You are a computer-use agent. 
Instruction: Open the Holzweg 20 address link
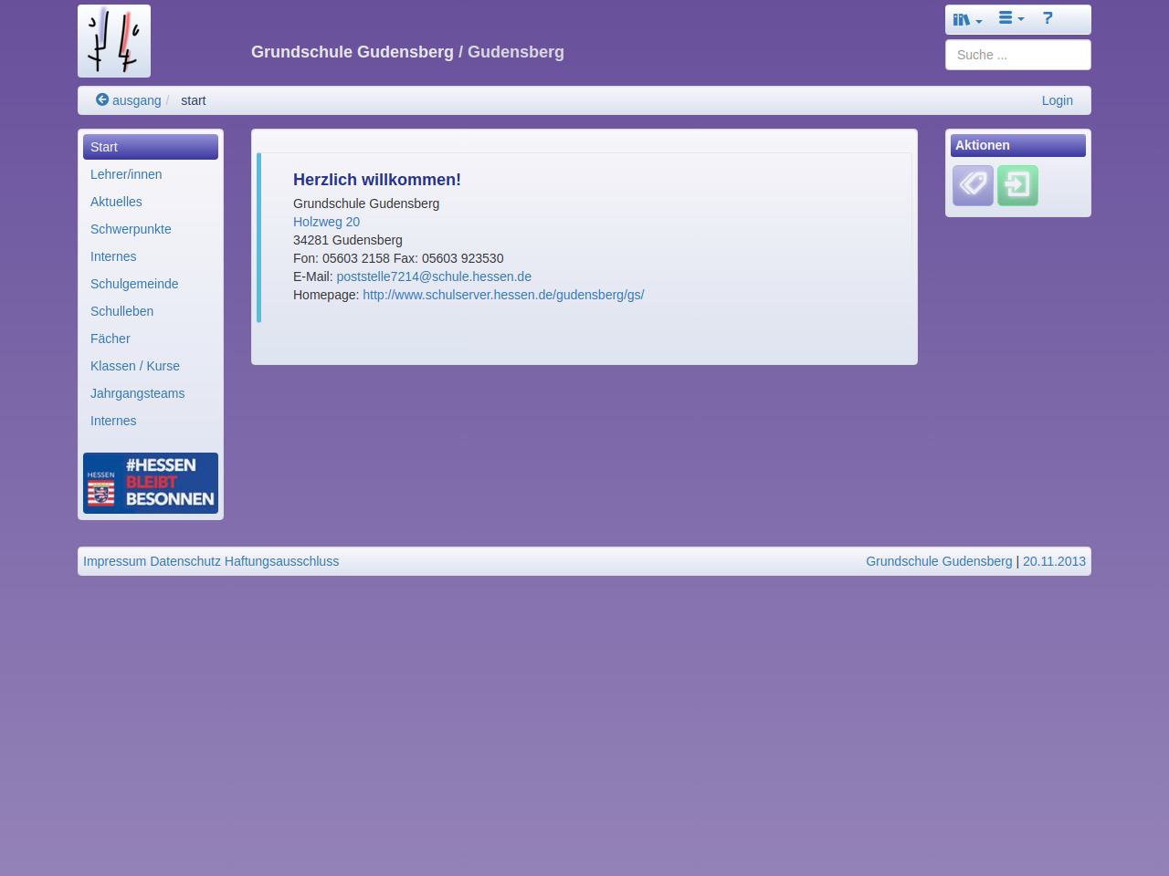tap(326, 222)
